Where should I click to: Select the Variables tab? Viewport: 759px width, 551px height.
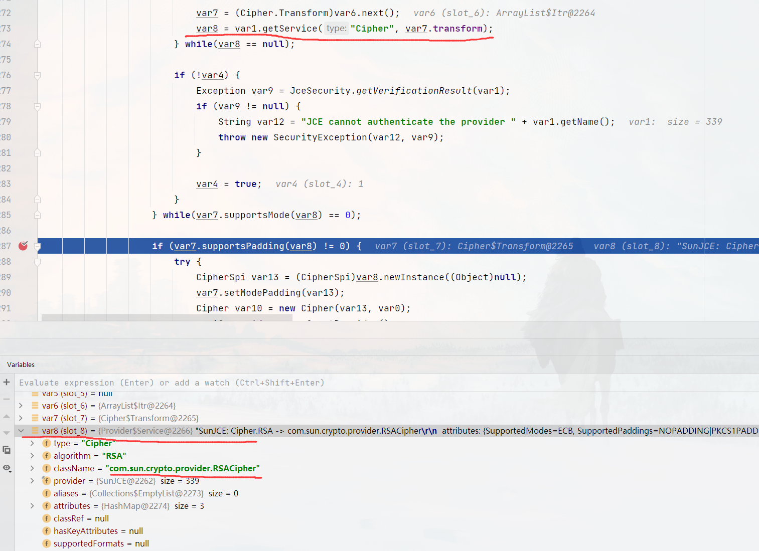(x=21, y=364)
